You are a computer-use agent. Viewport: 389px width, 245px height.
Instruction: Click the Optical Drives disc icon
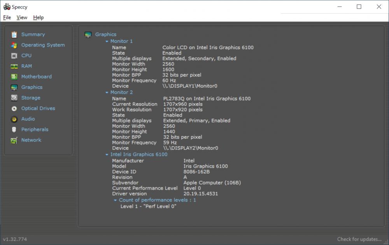pos(14,108)
